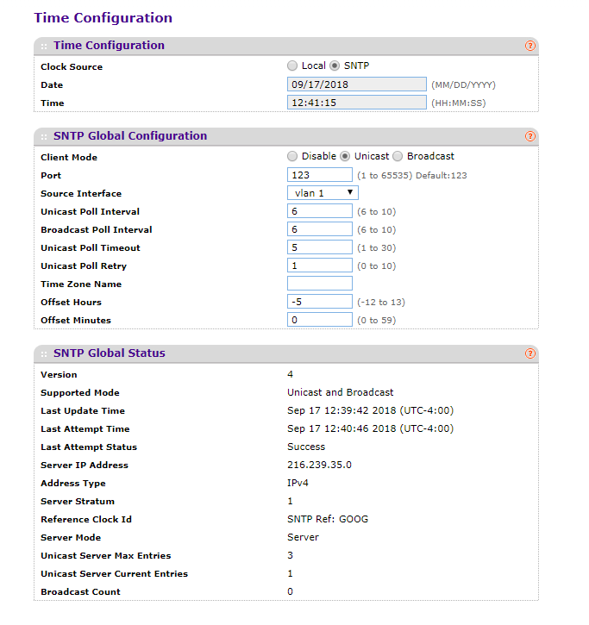
Task: Click the Offset Minutes input
Action: (x=319, y=320)
